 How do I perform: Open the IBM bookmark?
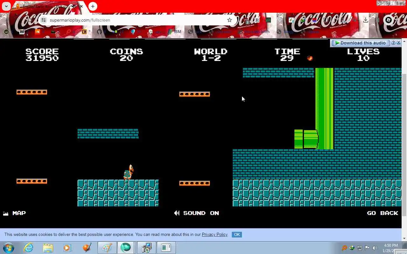tap(174, 32)
